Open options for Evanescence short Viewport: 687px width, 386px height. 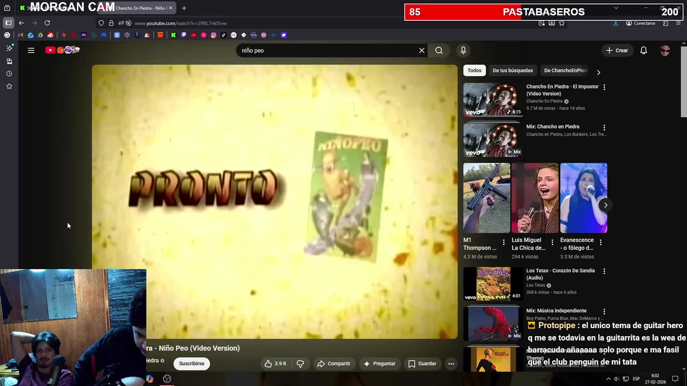[601, 243]
